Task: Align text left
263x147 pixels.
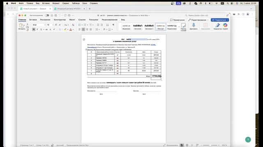Action: point(79,29)
